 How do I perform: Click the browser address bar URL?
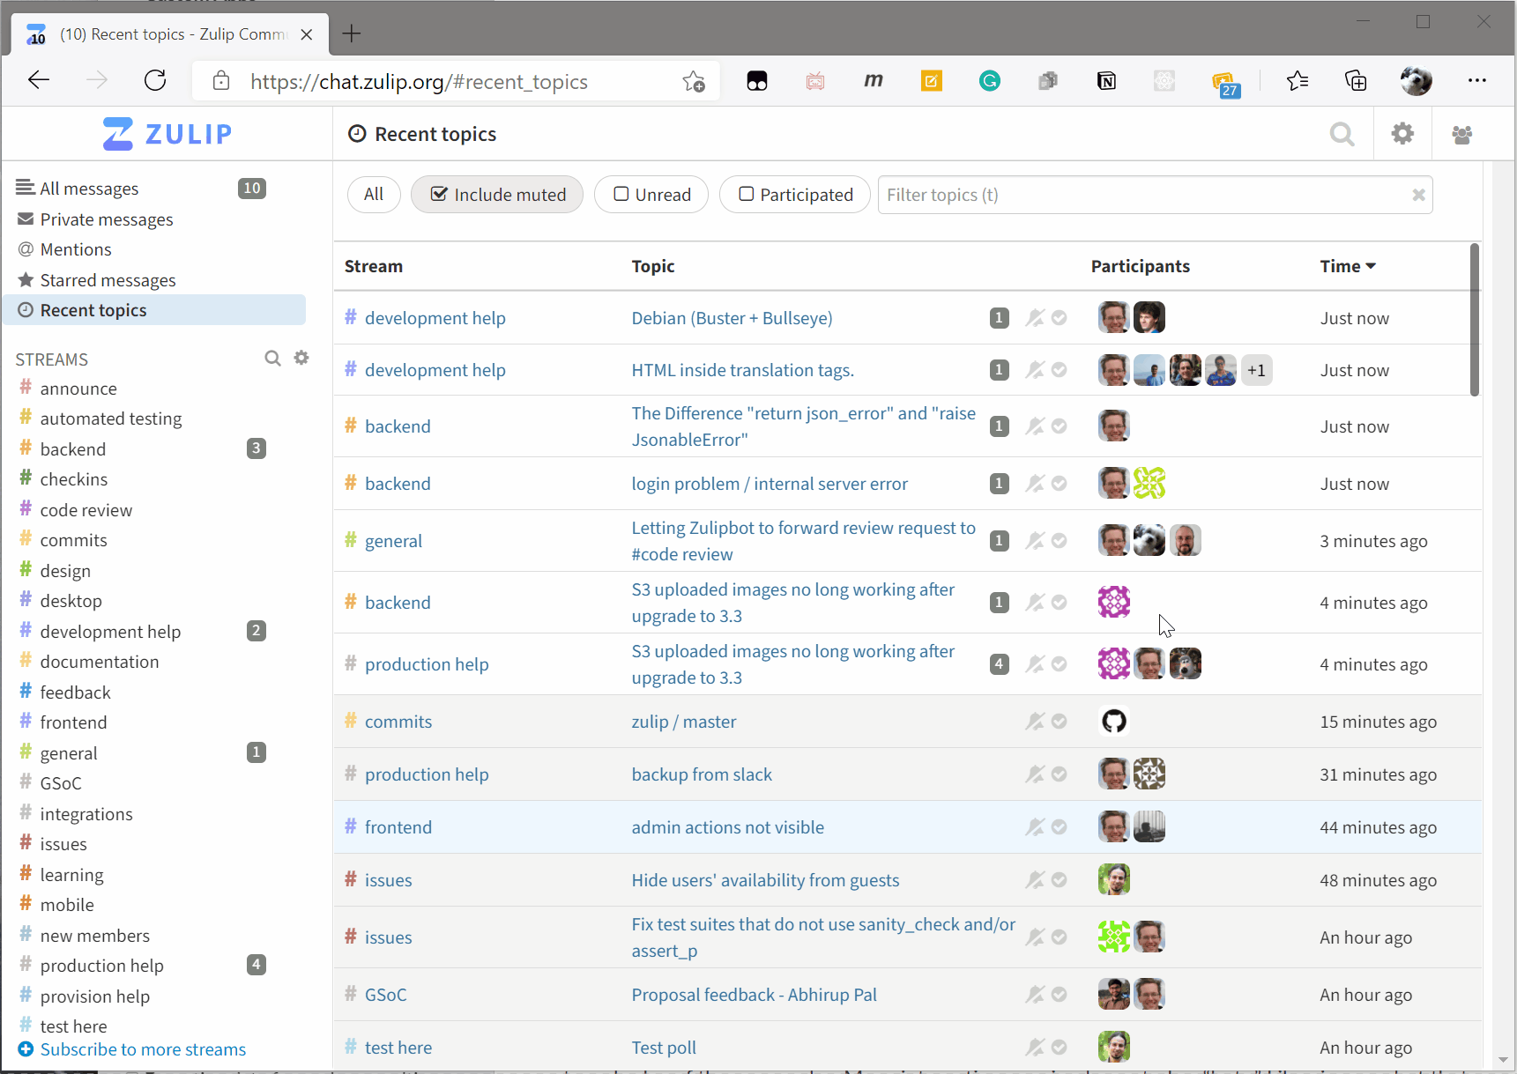tap(419, 82)
